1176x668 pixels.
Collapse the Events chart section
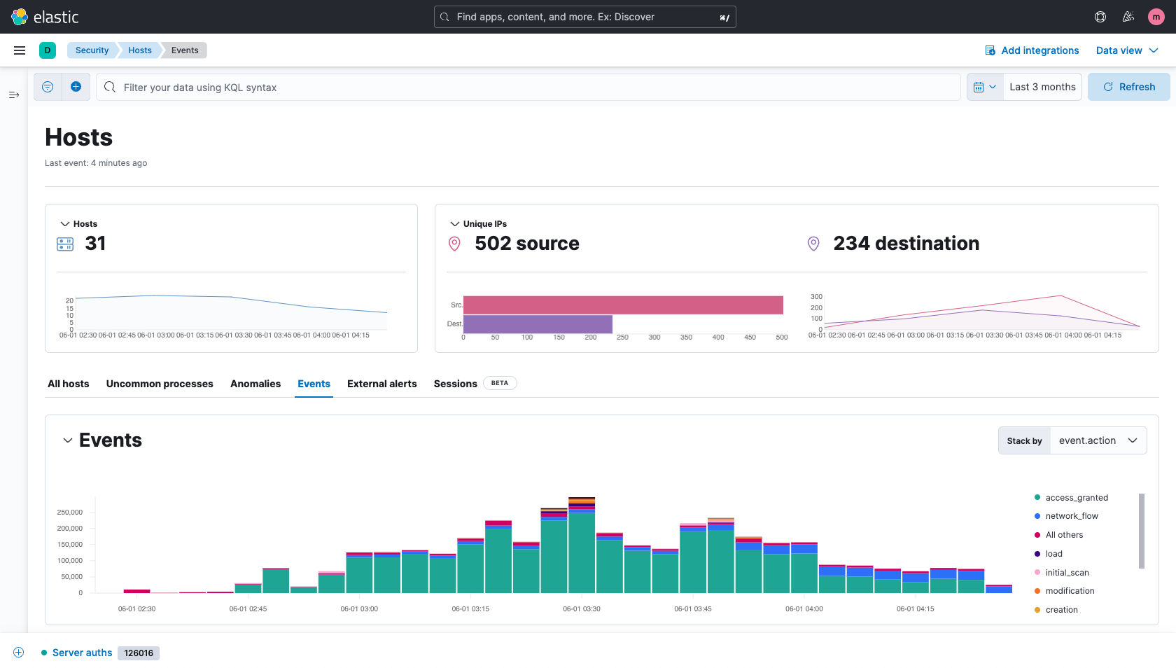coord(68,440)
